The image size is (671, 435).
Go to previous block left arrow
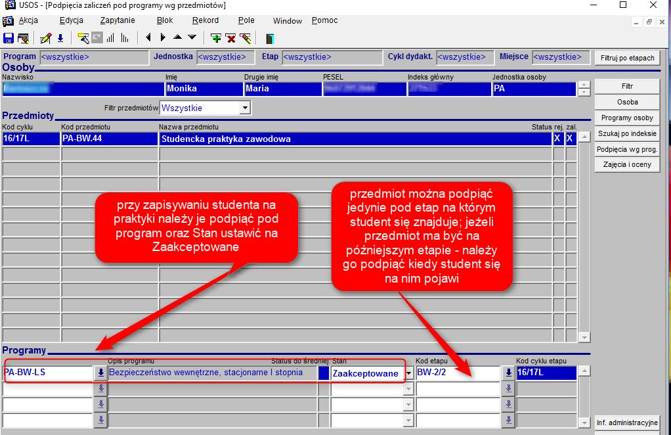[x=148, y=37]
